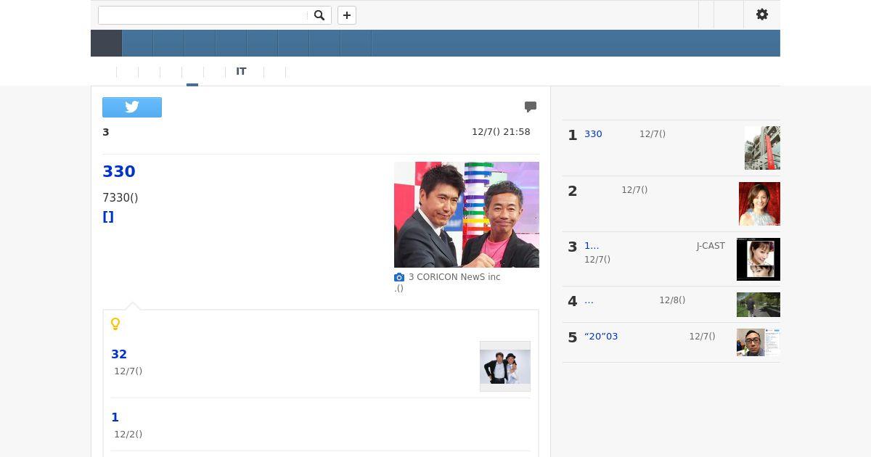Image resolution: width=871 pixels, height=457 pixels.
Task: Focus the top search input field
Action: (x=203, y=15)
